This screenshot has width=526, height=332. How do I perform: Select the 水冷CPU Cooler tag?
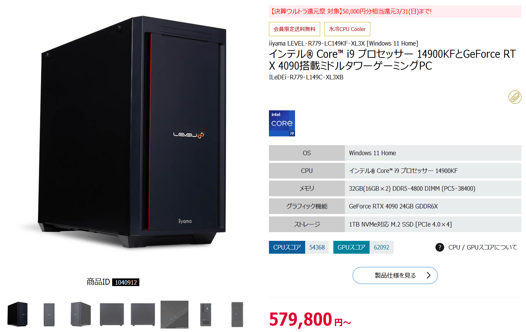coord(347,29)
